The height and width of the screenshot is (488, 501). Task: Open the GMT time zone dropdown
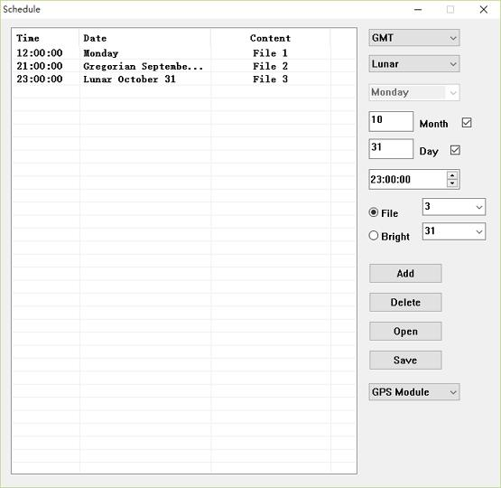[x=414, y=38]
